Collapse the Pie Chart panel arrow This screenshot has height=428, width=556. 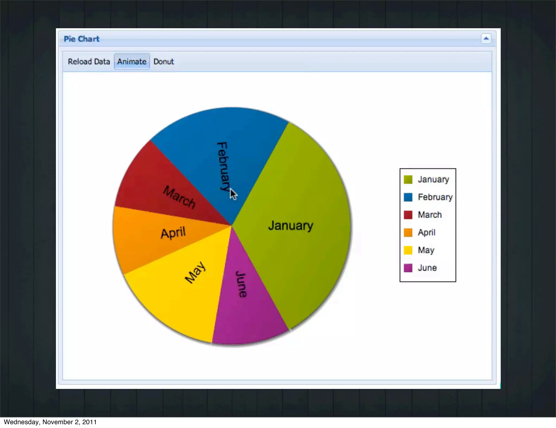pos(486,39)
